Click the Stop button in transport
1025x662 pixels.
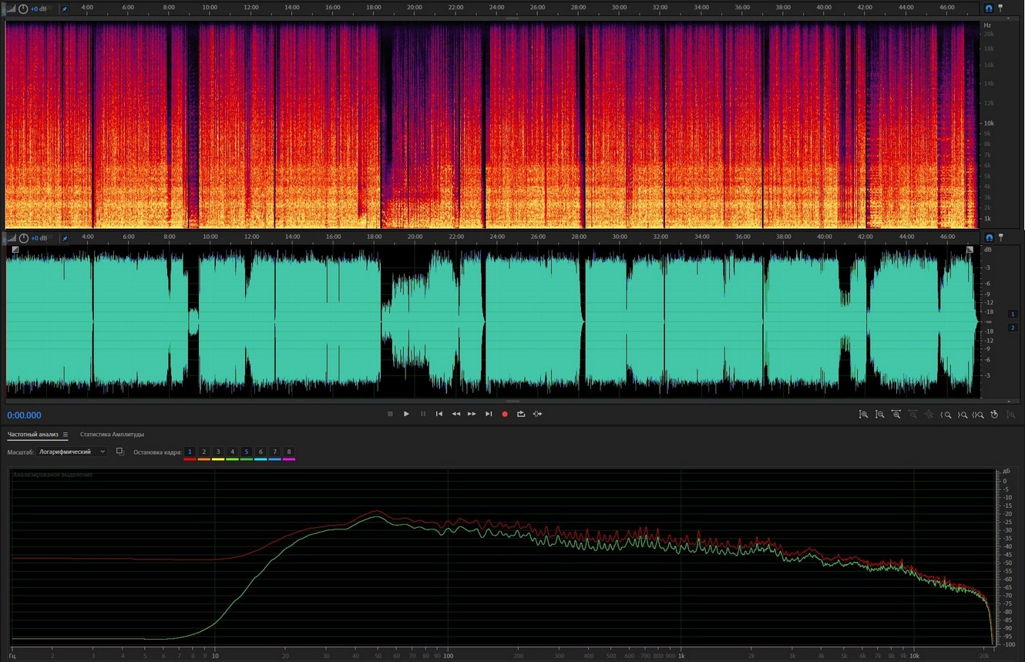tap(390, 414)
